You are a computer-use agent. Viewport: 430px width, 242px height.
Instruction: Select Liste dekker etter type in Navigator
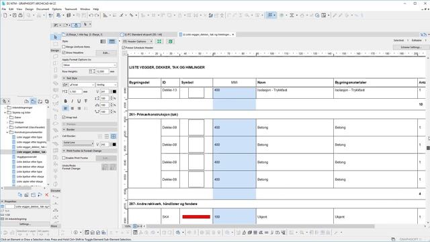(x=30, y=162)
